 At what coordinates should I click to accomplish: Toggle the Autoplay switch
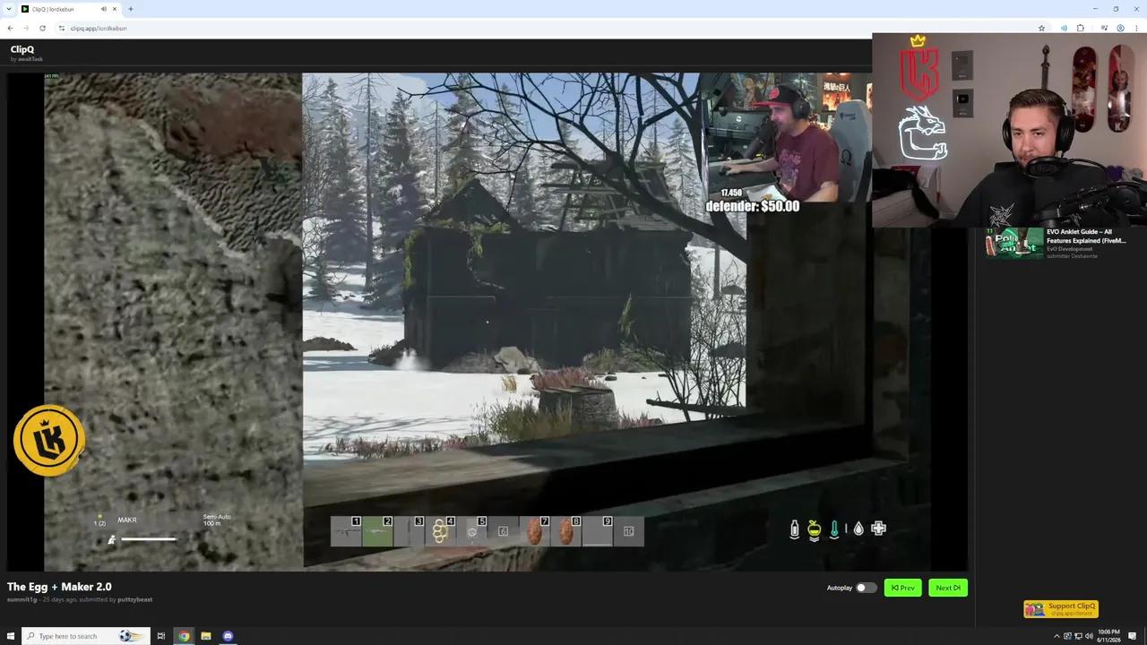tap(866, 588)
